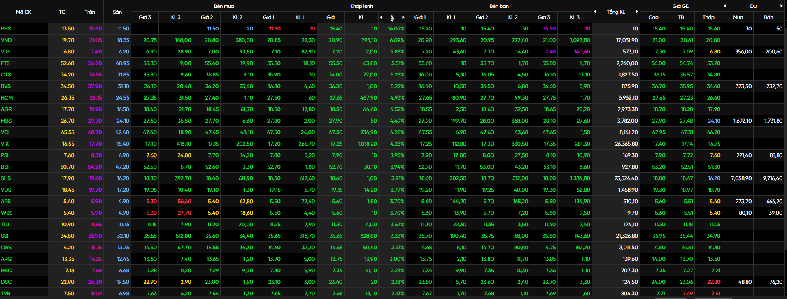This screenshot has width=787, height=299.
Task: Click the Sàn column header
Action: point(117,12)
